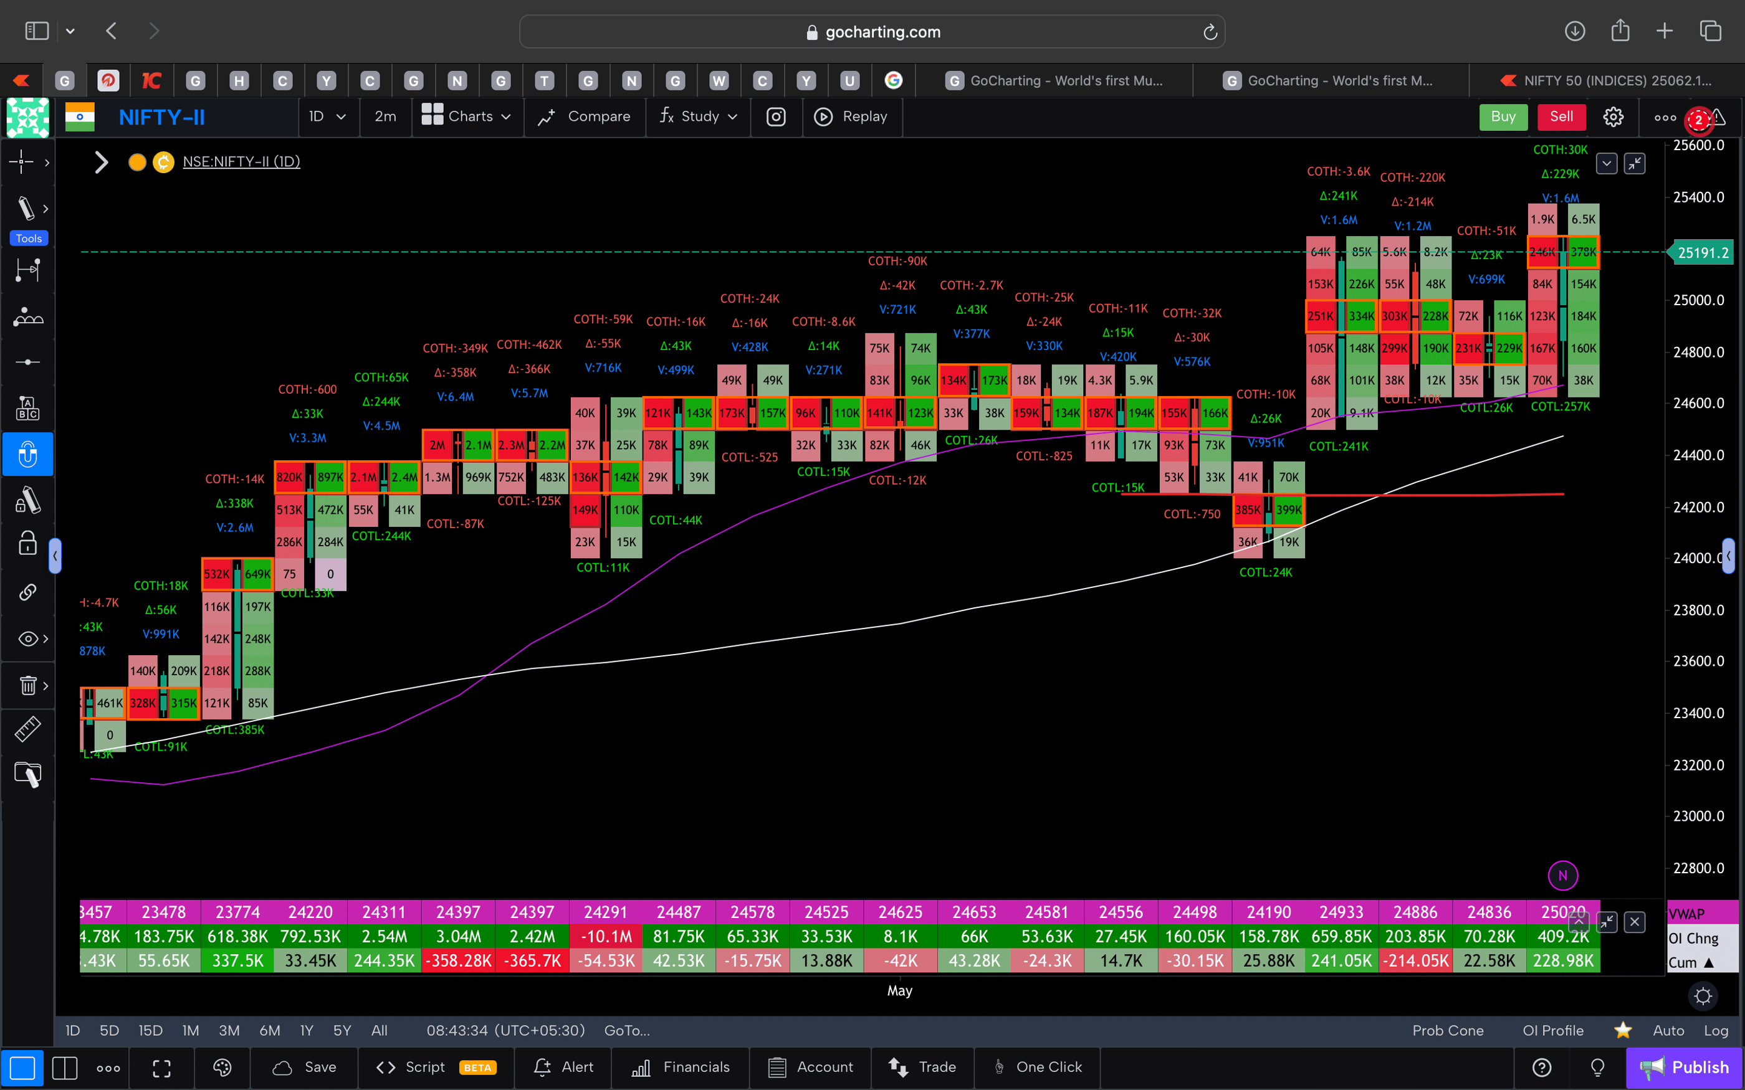This screenshot has width=1745, height=1090.
Task: Enable the Magnet snapping tool
Action: pyautogui.click(x=27, y=454)
